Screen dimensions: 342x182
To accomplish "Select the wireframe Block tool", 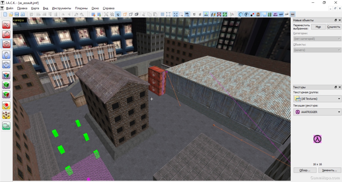I will click(6, 65).
